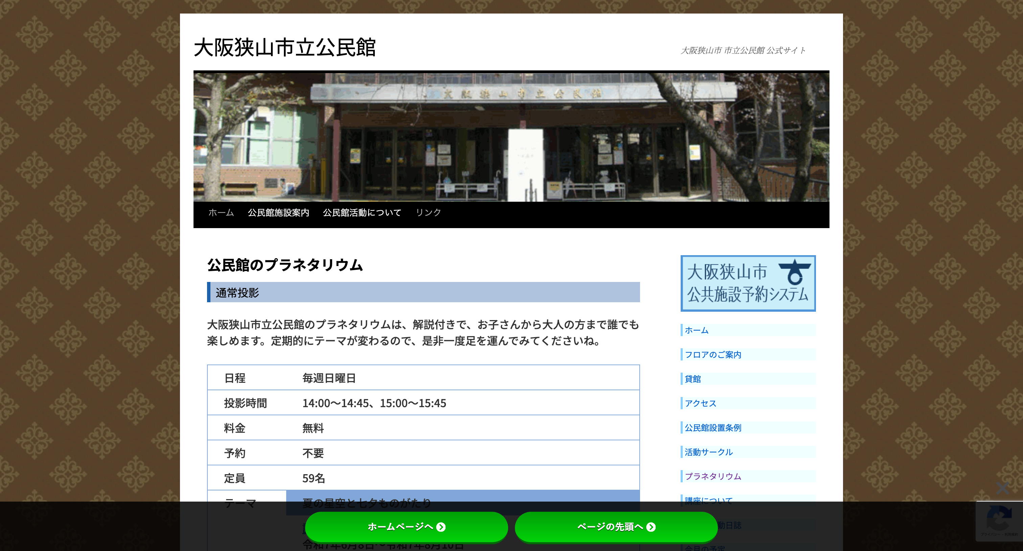Click the ページの先頭へ green button

[616, 527]
